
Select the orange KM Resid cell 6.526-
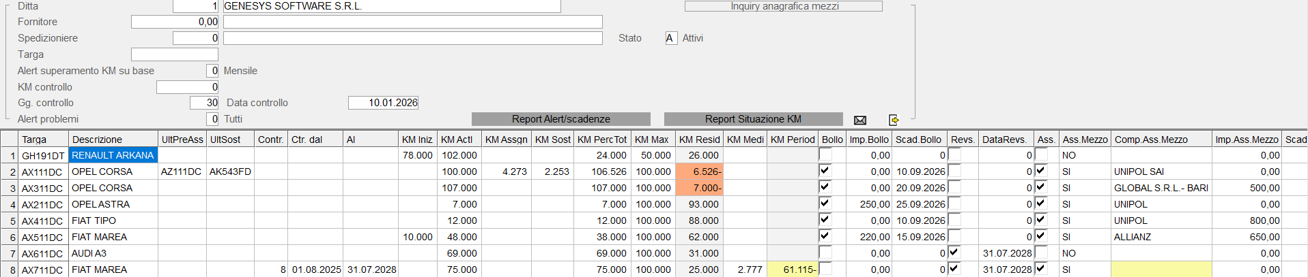tap(699, 172)
